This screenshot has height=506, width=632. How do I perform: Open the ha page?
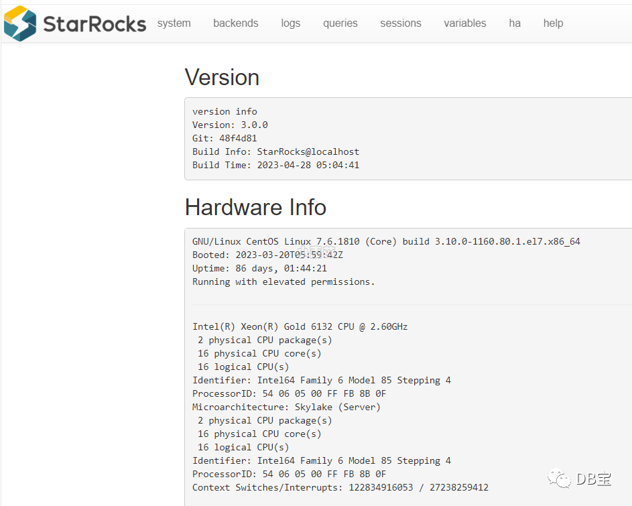(x=514, y=23)
